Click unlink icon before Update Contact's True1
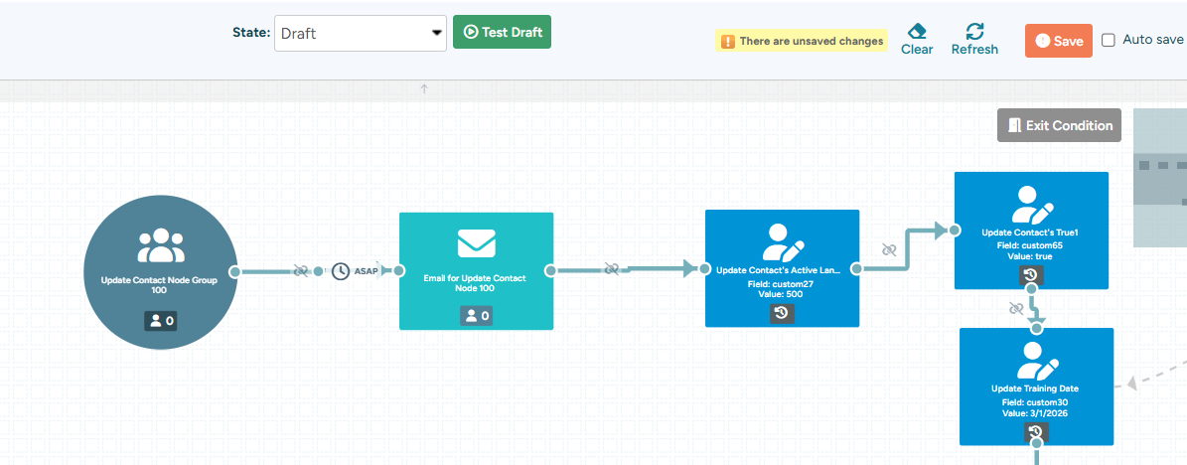 (x=889, y=249)
